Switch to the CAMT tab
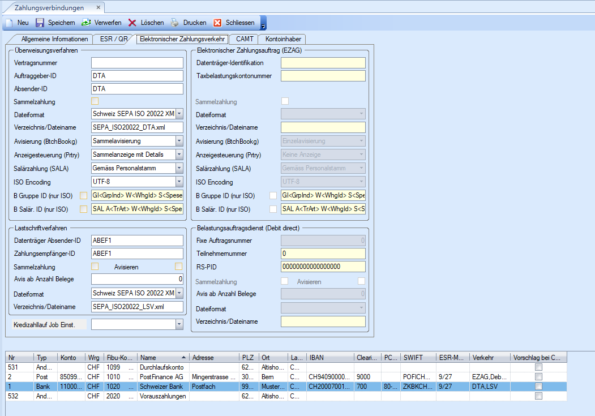Image resolution: width=595 pixels, height=416 pixels. coord(245,39)
